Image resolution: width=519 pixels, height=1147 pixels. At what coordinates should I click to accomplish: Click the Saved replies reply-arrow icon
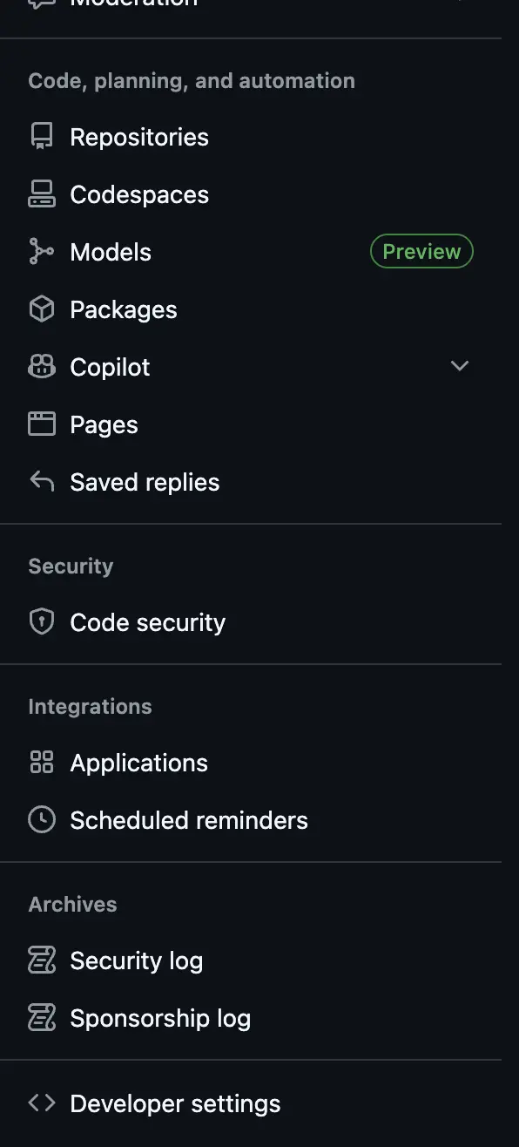click(x=40, y=480)
